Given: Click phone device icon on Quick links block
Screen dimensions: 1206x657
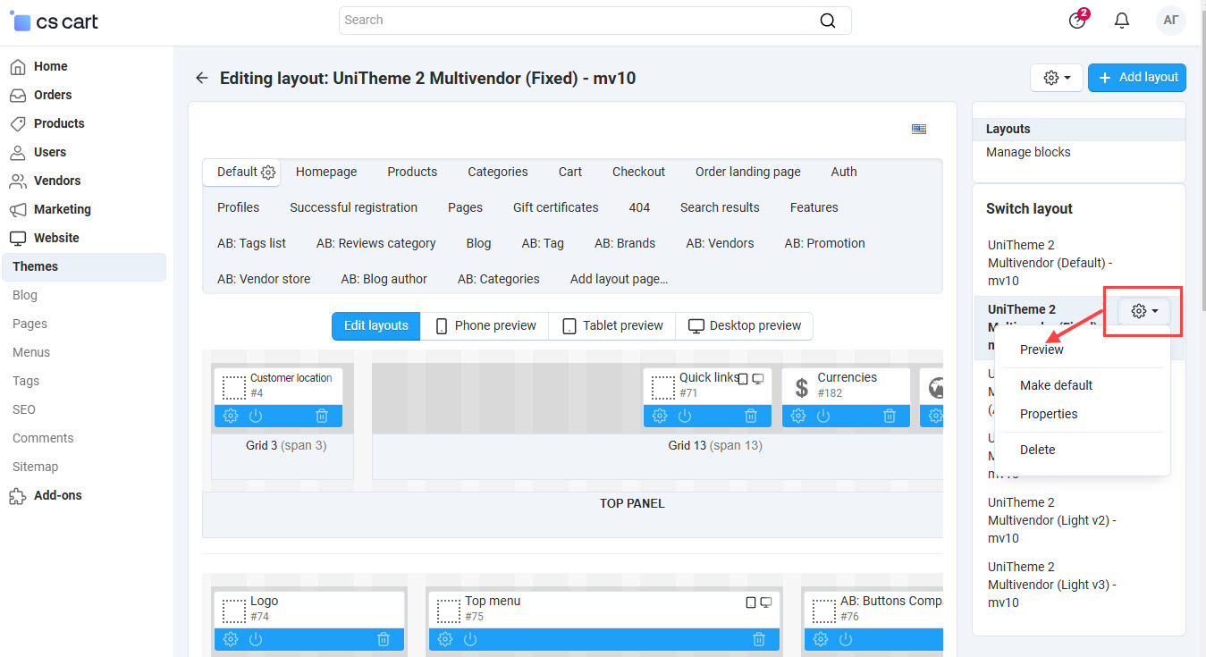Looking at the screenshot, I should click(x=743, y=379).
